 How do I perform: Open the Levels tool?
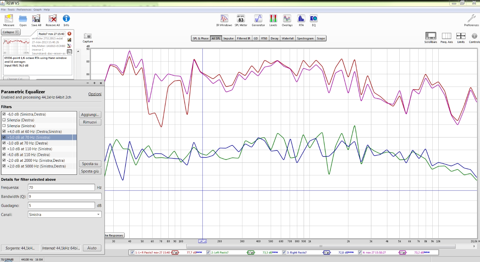tap(273, 18)
